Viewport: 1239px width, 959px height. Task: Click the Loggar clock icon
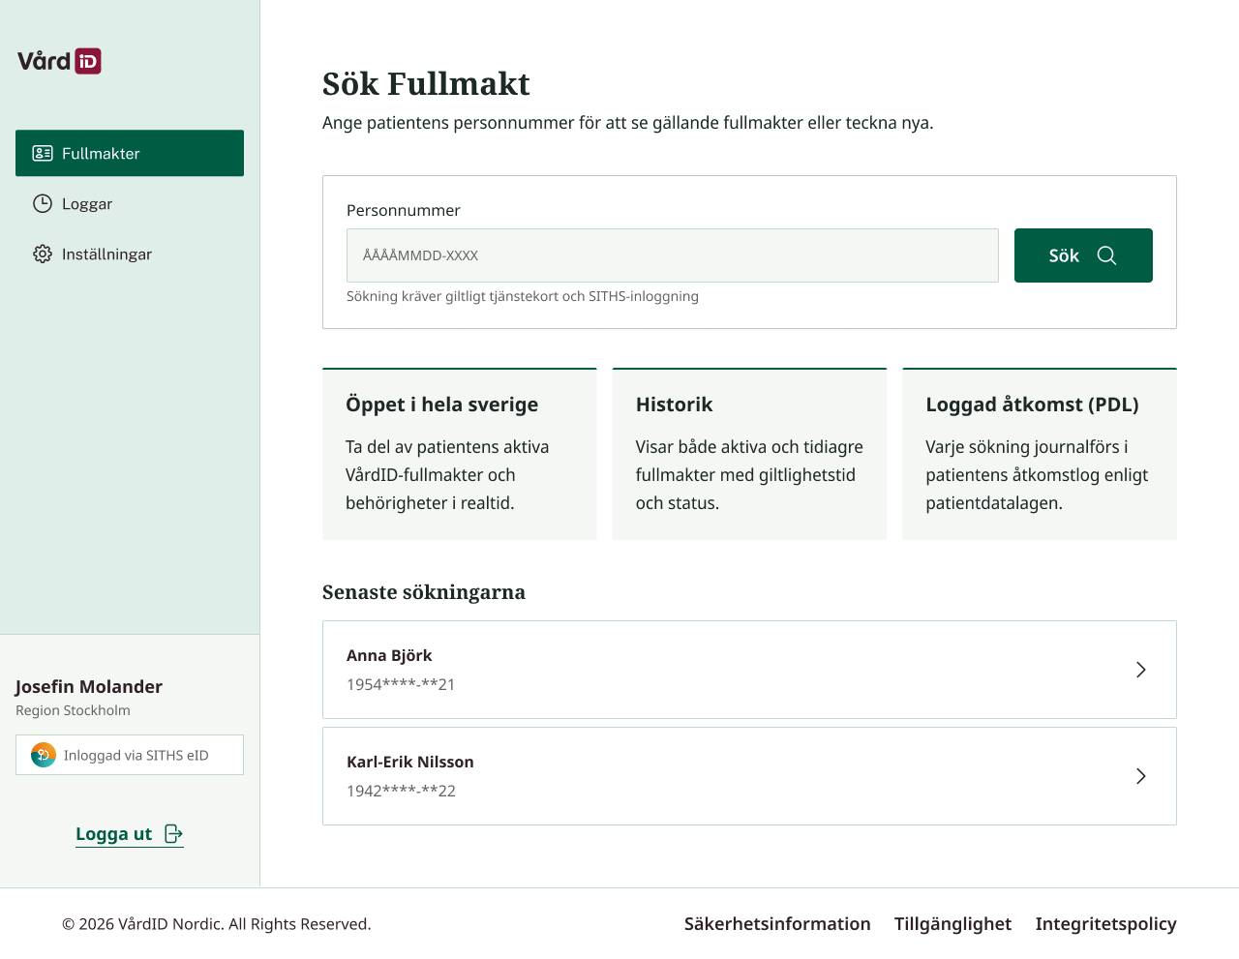pyautogui.click(x=43, y=203)
